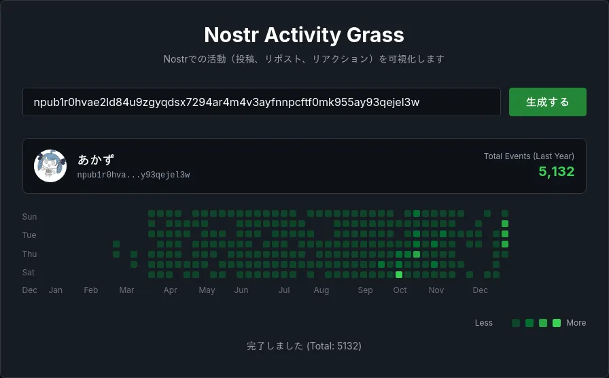The height and width of the screenshot is (378, 609).
Task: Click the あかず profile avatar image
Action: 50,166
